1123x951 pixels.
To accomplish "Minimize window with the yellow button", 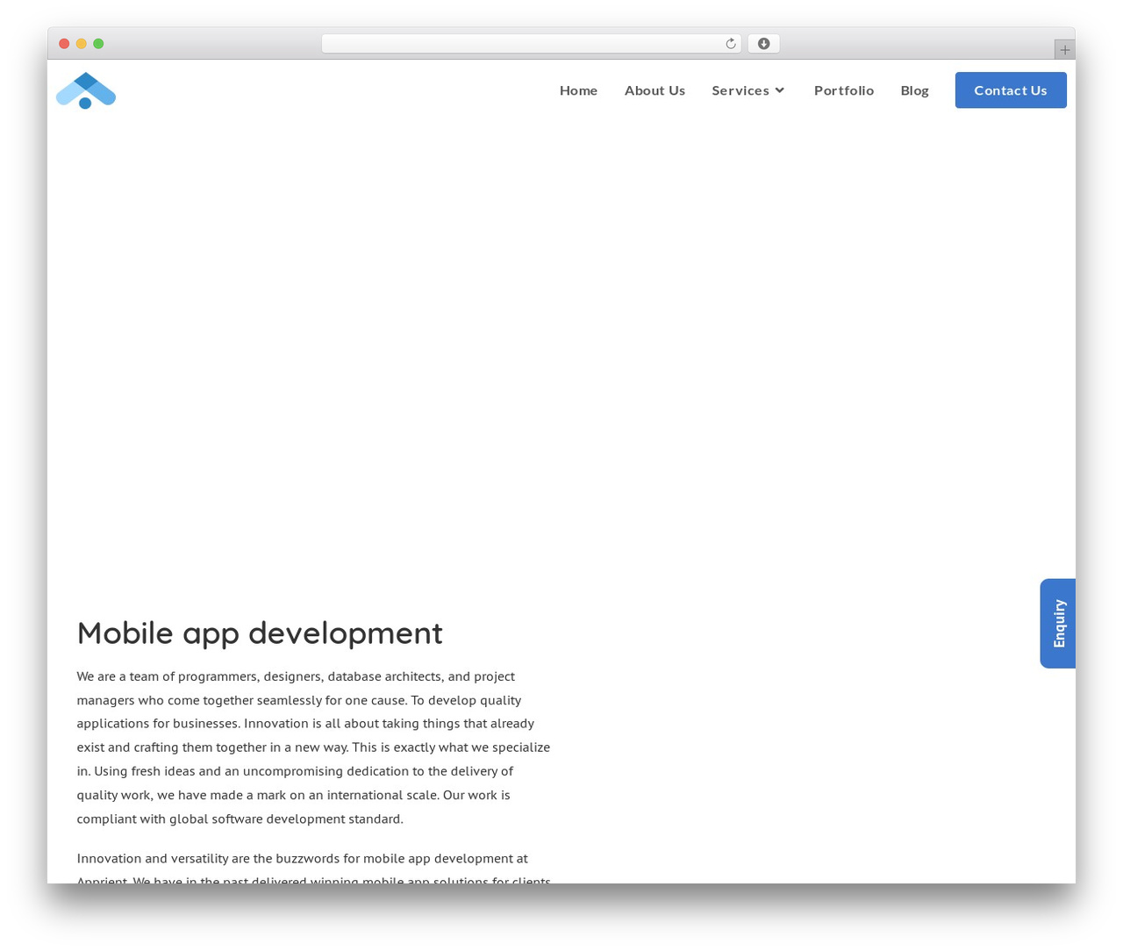I will coord(82,44).
